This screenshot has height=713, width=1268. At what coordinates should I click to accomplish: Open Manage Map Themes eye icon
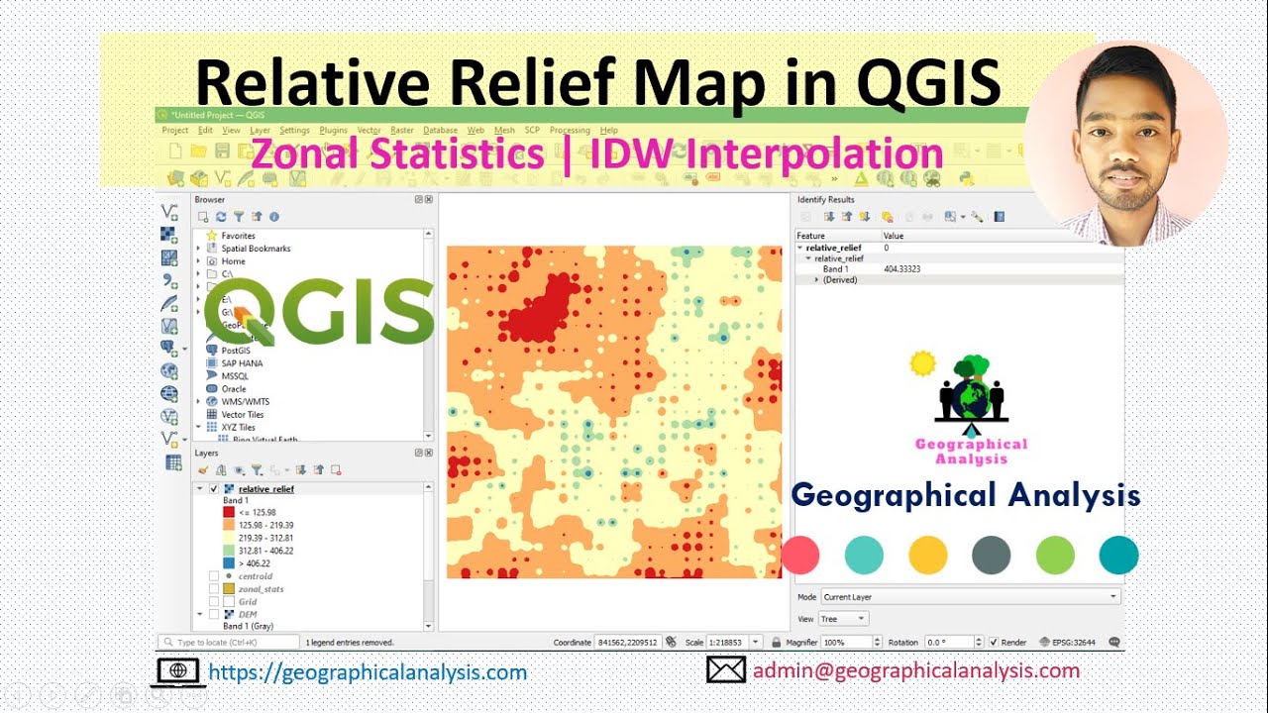click(239, 470)
